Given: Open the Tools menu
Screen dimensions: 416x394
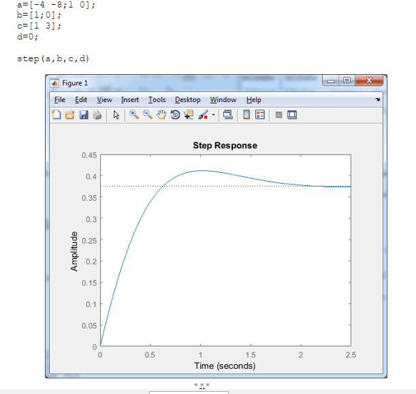Looking at the screenshot, I should (157, 100).
